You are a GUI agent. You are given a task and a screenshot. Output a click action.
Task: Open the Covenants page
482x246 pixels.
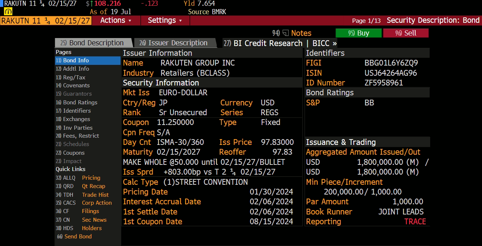coord(88,86)
